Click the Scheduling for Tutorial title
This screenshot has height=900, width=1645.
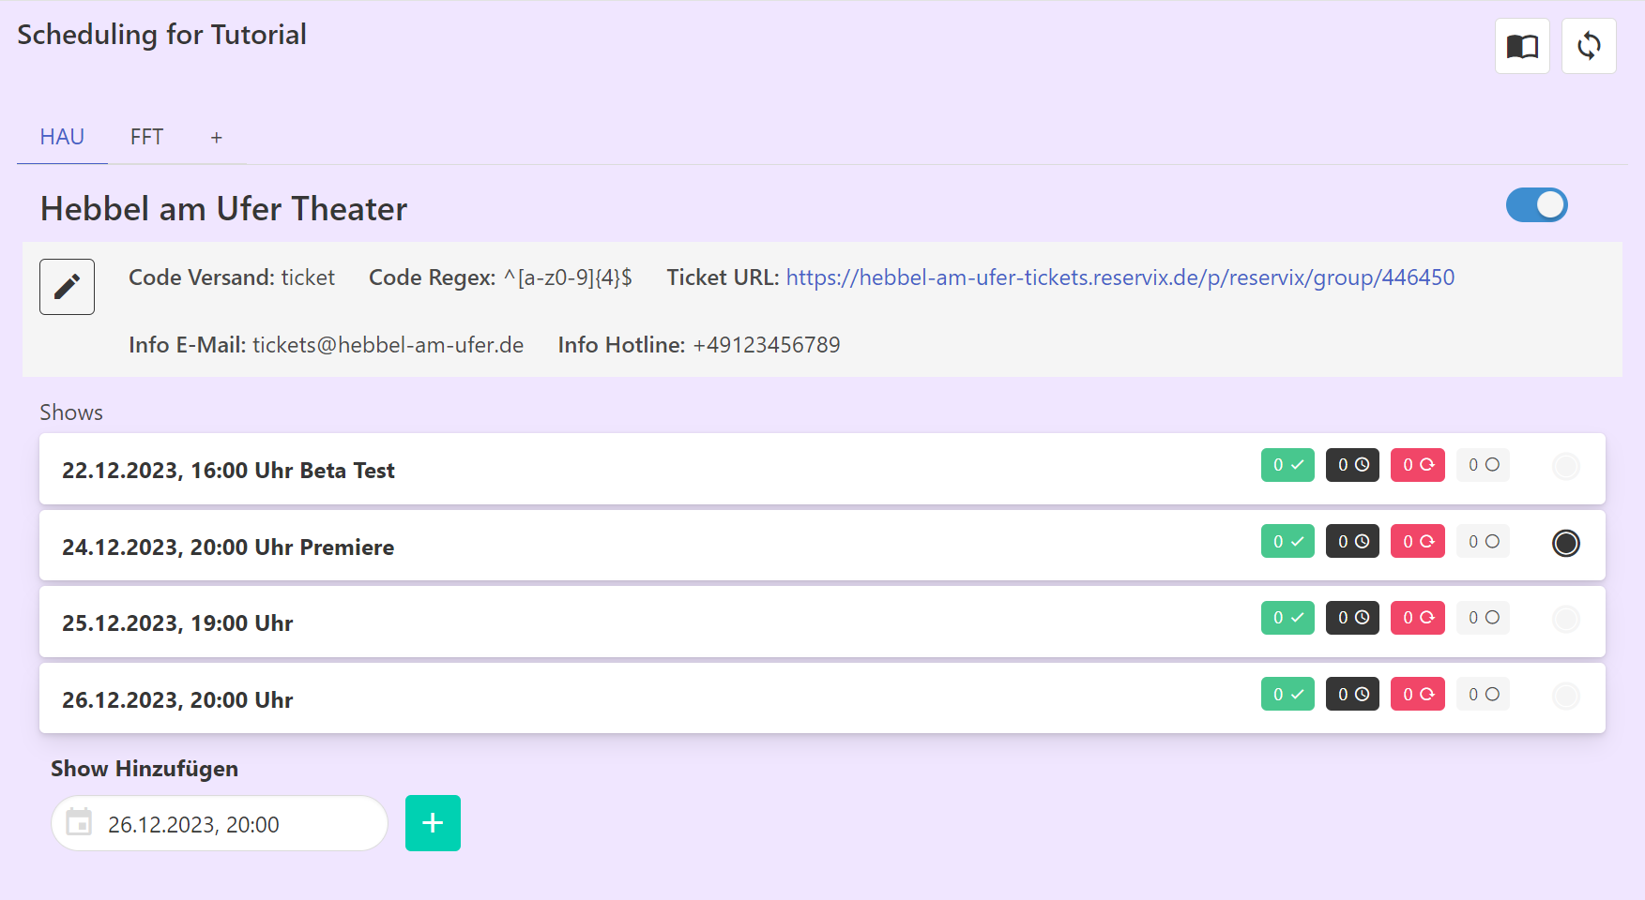point(161,35)
